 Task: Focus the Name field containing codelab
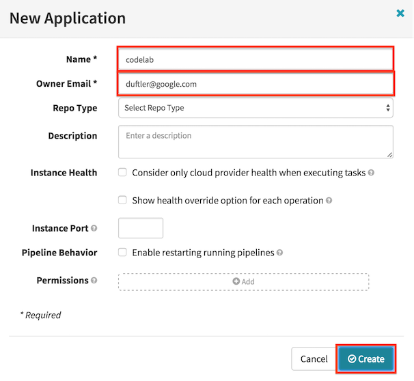(x=256, y=59)
